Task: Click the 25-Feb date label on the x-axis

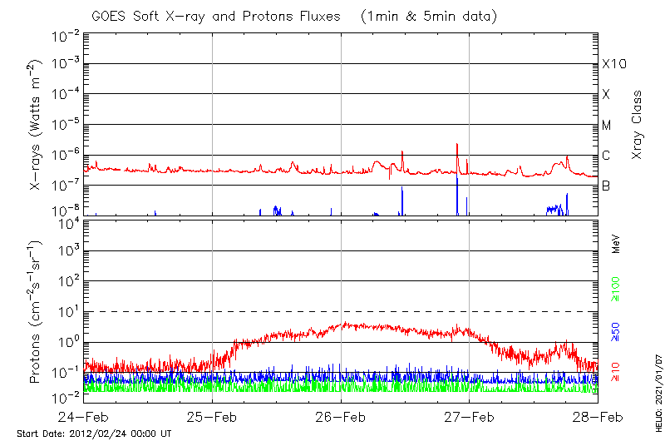Action: [x=212, y=417]
